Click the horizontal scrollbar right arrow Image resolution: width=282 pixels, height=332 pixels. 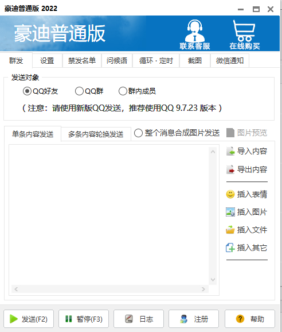tap(203, 289)
